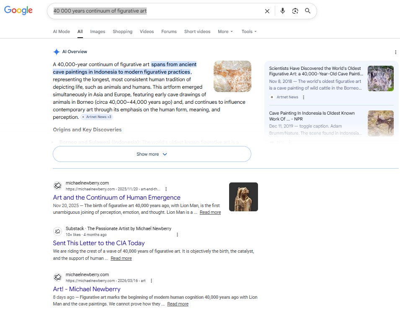Click the Google logo
The width and height of the screenshot is (400, 318).
pos(18,11)
